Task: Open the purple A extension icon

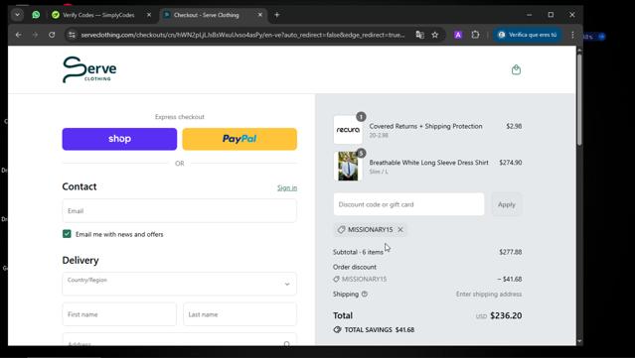Action: click(458, 35)
